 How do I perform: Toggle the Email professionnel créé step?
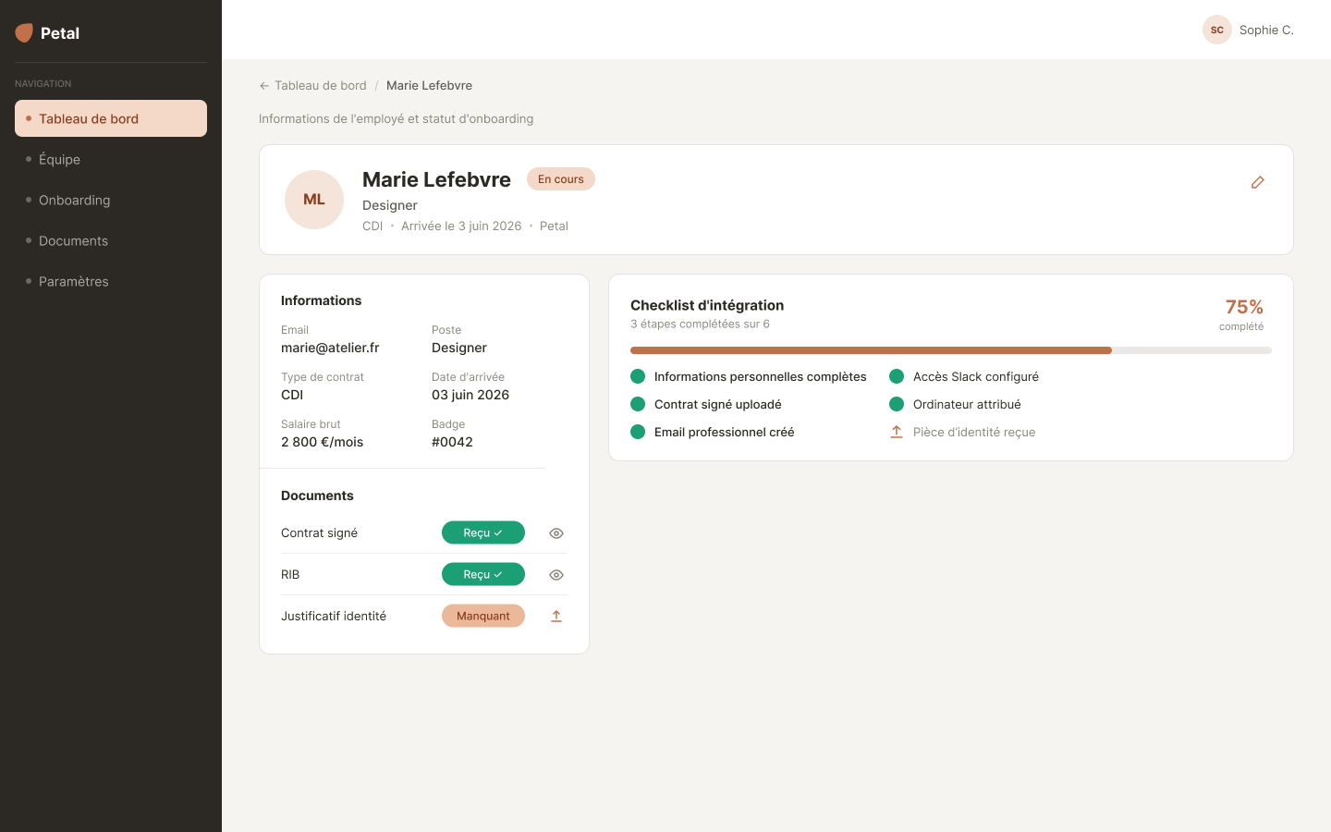[638, 432]
